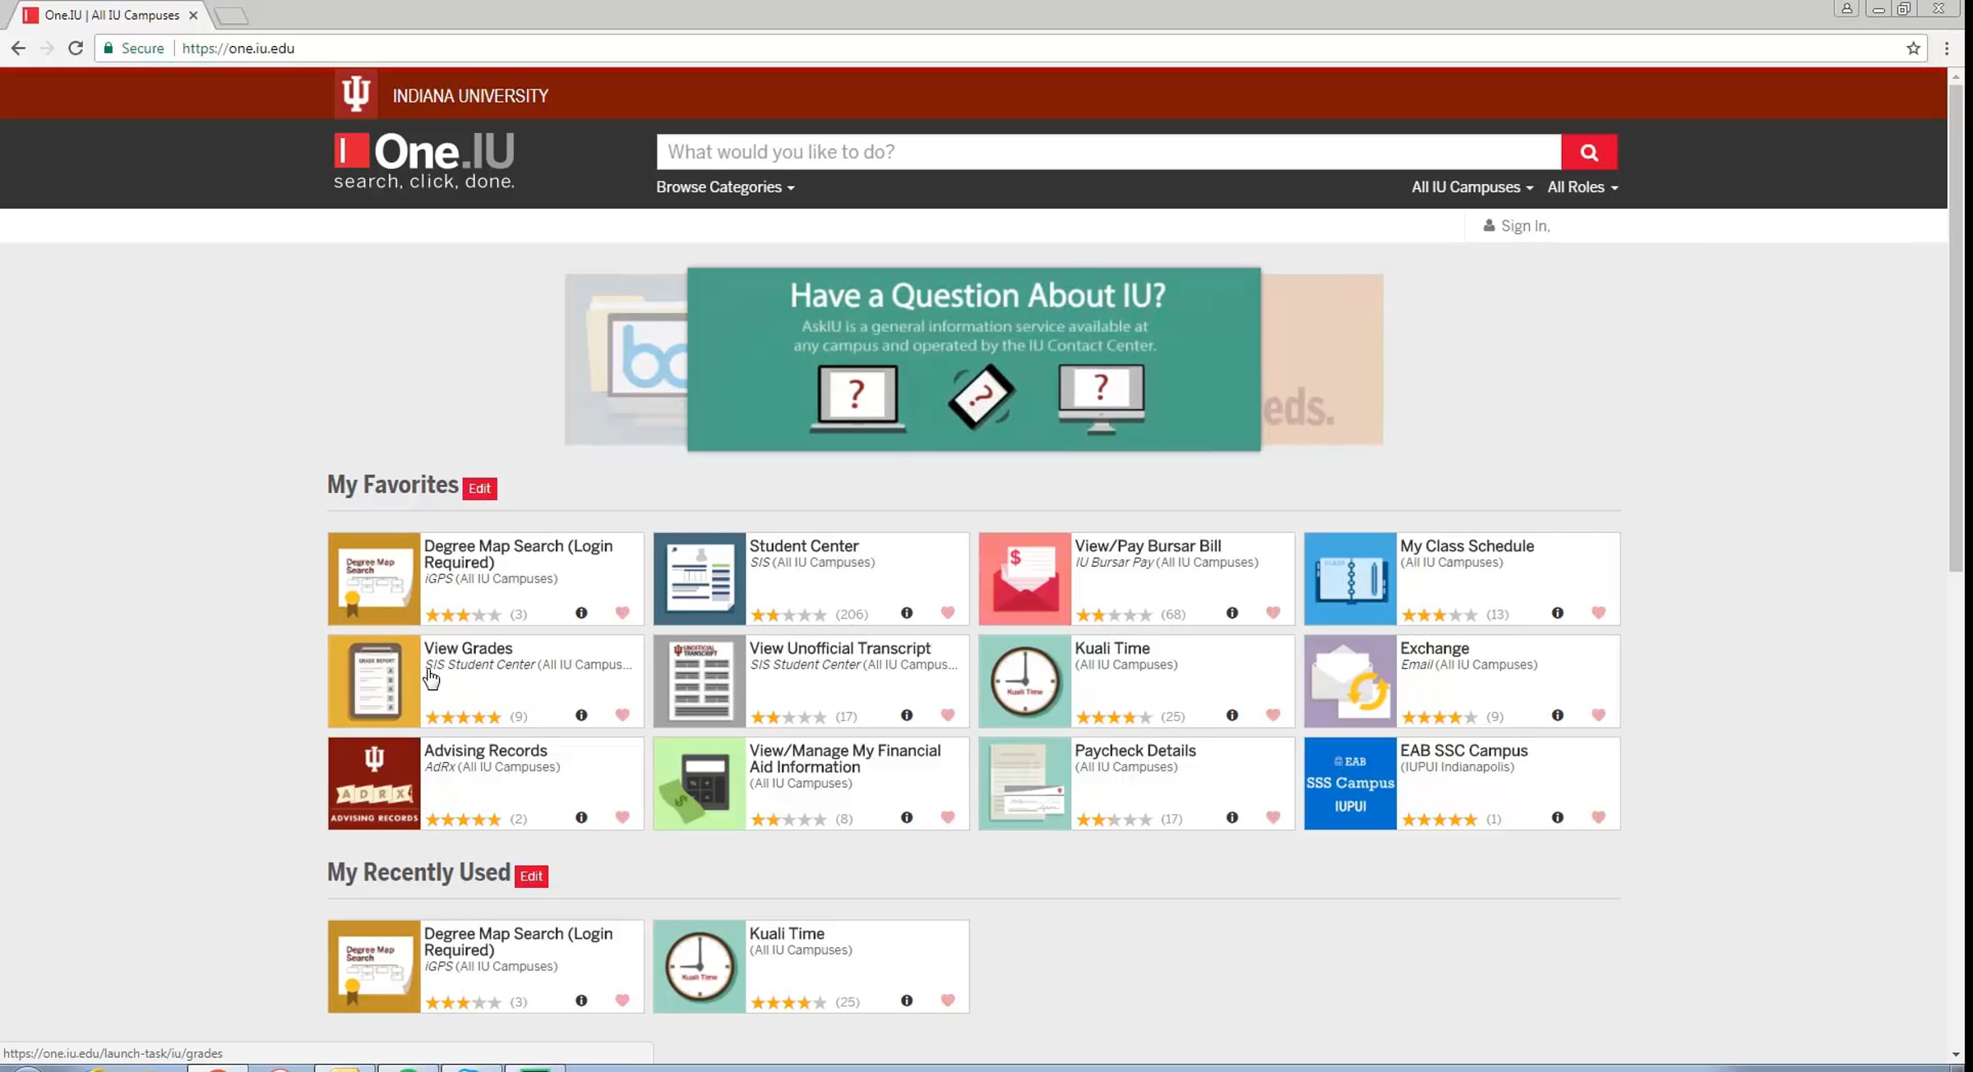The height and width of the screenshot is (1072, 1973).
Task: Click the magnifying glass search button
Action: pos(1589,152)
